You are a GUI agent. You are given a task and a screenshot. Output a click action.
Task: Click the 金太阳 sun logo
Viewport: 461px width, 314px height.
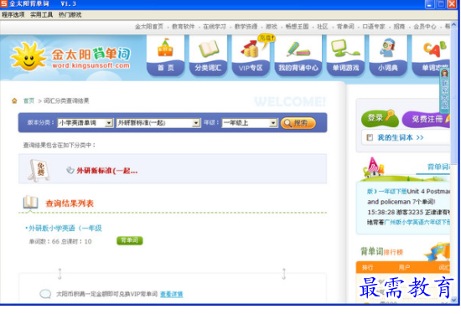(28, 56)
